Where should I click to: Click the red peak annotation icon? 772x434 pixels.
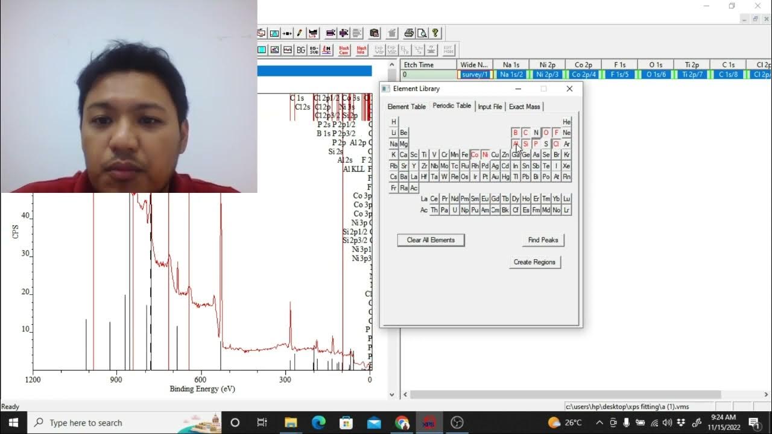(327, 49)
